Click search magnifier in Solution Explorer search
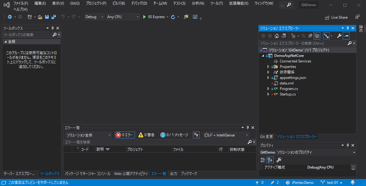 [x=350, y=43]
